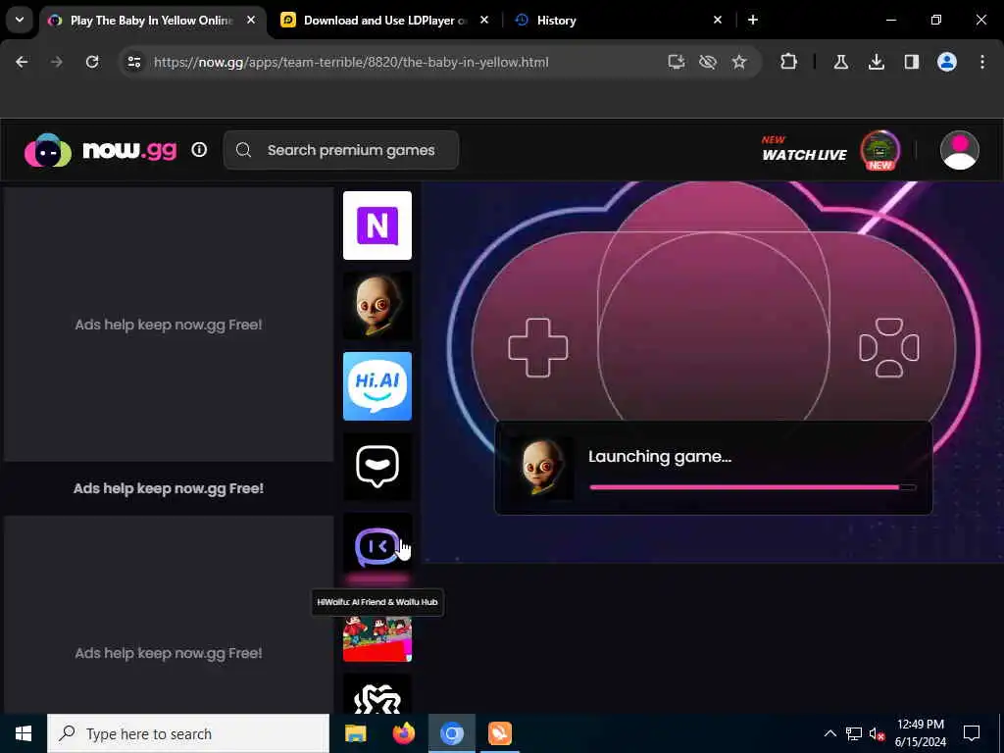
Task: Open the Chrome three-dot menu
Action: pyautogui.click(x=982, y=62)
